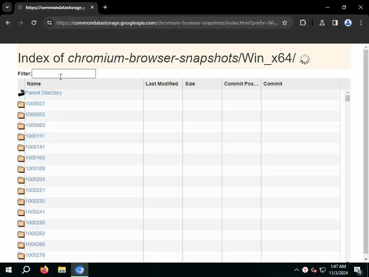Click the Parent Directory back-arrow icon

pos(21,93)
